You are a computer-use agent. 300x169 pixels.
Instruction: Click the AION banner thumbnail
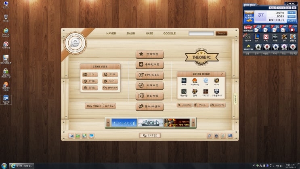[x=151, y=123]
